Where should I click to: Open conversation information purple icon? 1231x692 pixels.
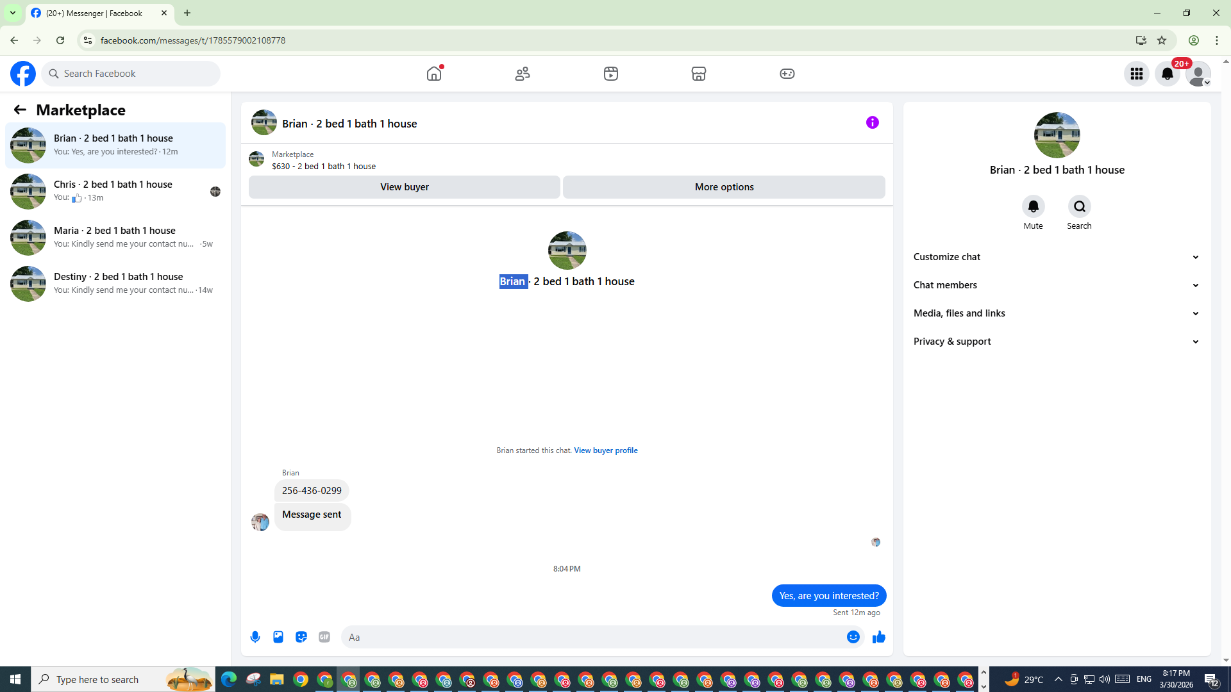click(x=872, y=122)
